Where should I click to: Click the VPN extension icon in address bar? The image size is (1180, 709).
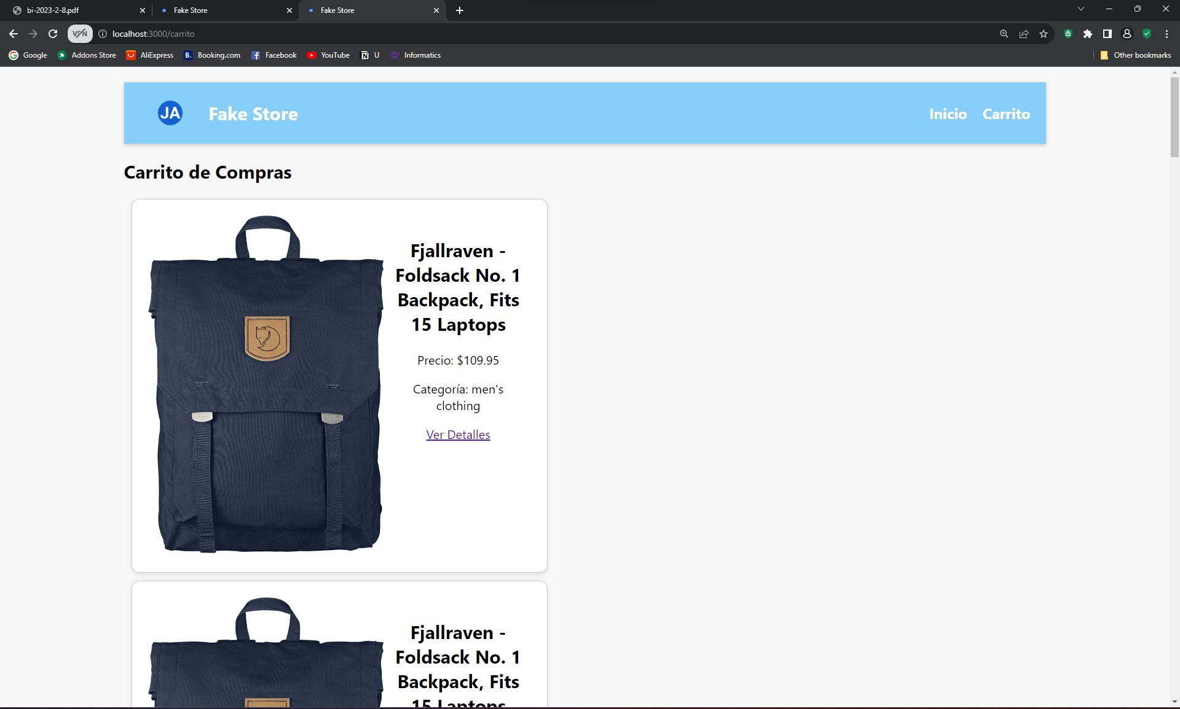point(79,34)
